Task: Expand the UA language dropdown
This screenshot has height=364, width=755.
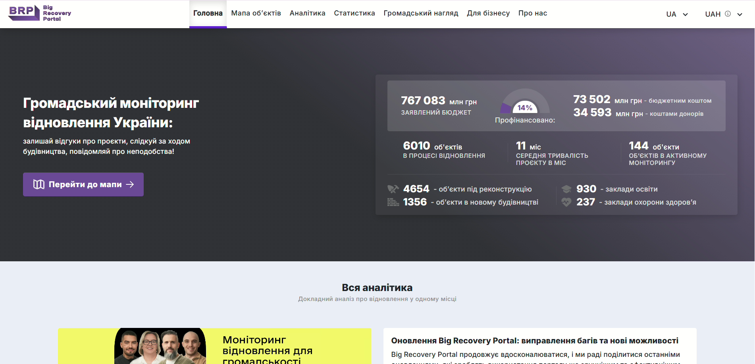Action: (x=677, y=14)
